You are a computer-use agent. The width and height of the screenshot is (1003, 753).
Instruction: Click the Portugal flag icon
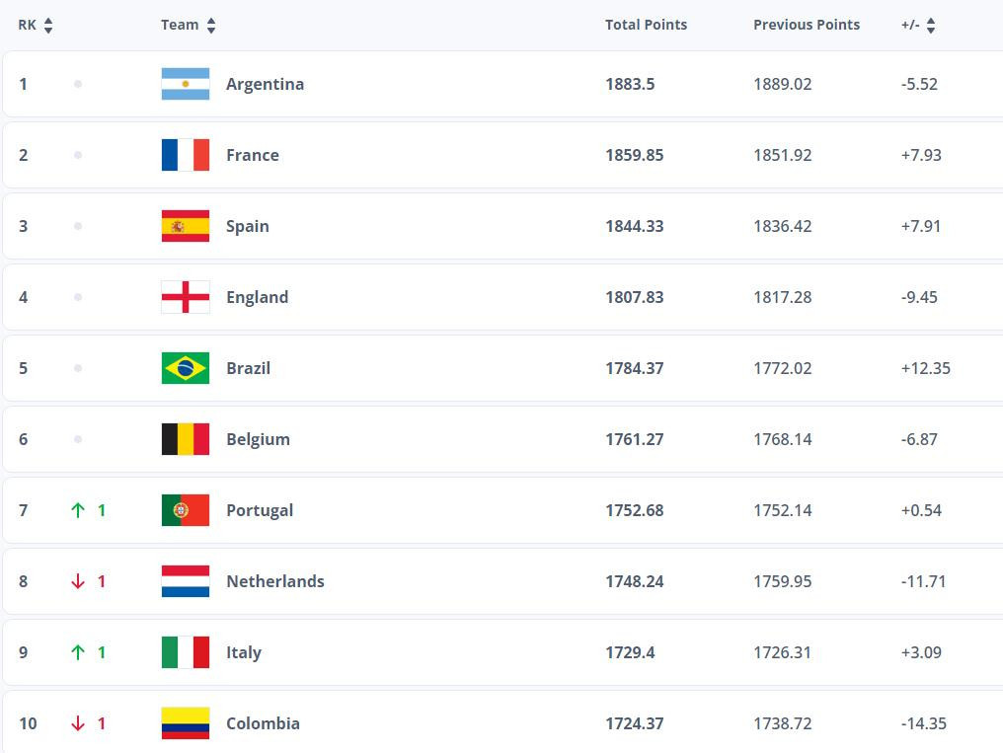click(185, 510)
